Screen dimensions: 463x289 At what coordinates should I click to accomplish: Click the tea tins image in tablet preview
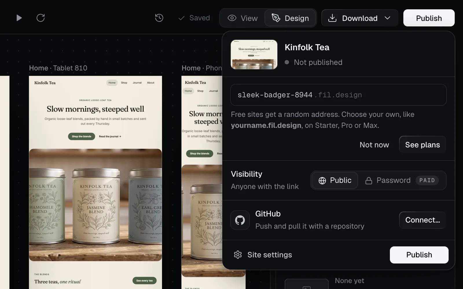click(x=95, y=205)
